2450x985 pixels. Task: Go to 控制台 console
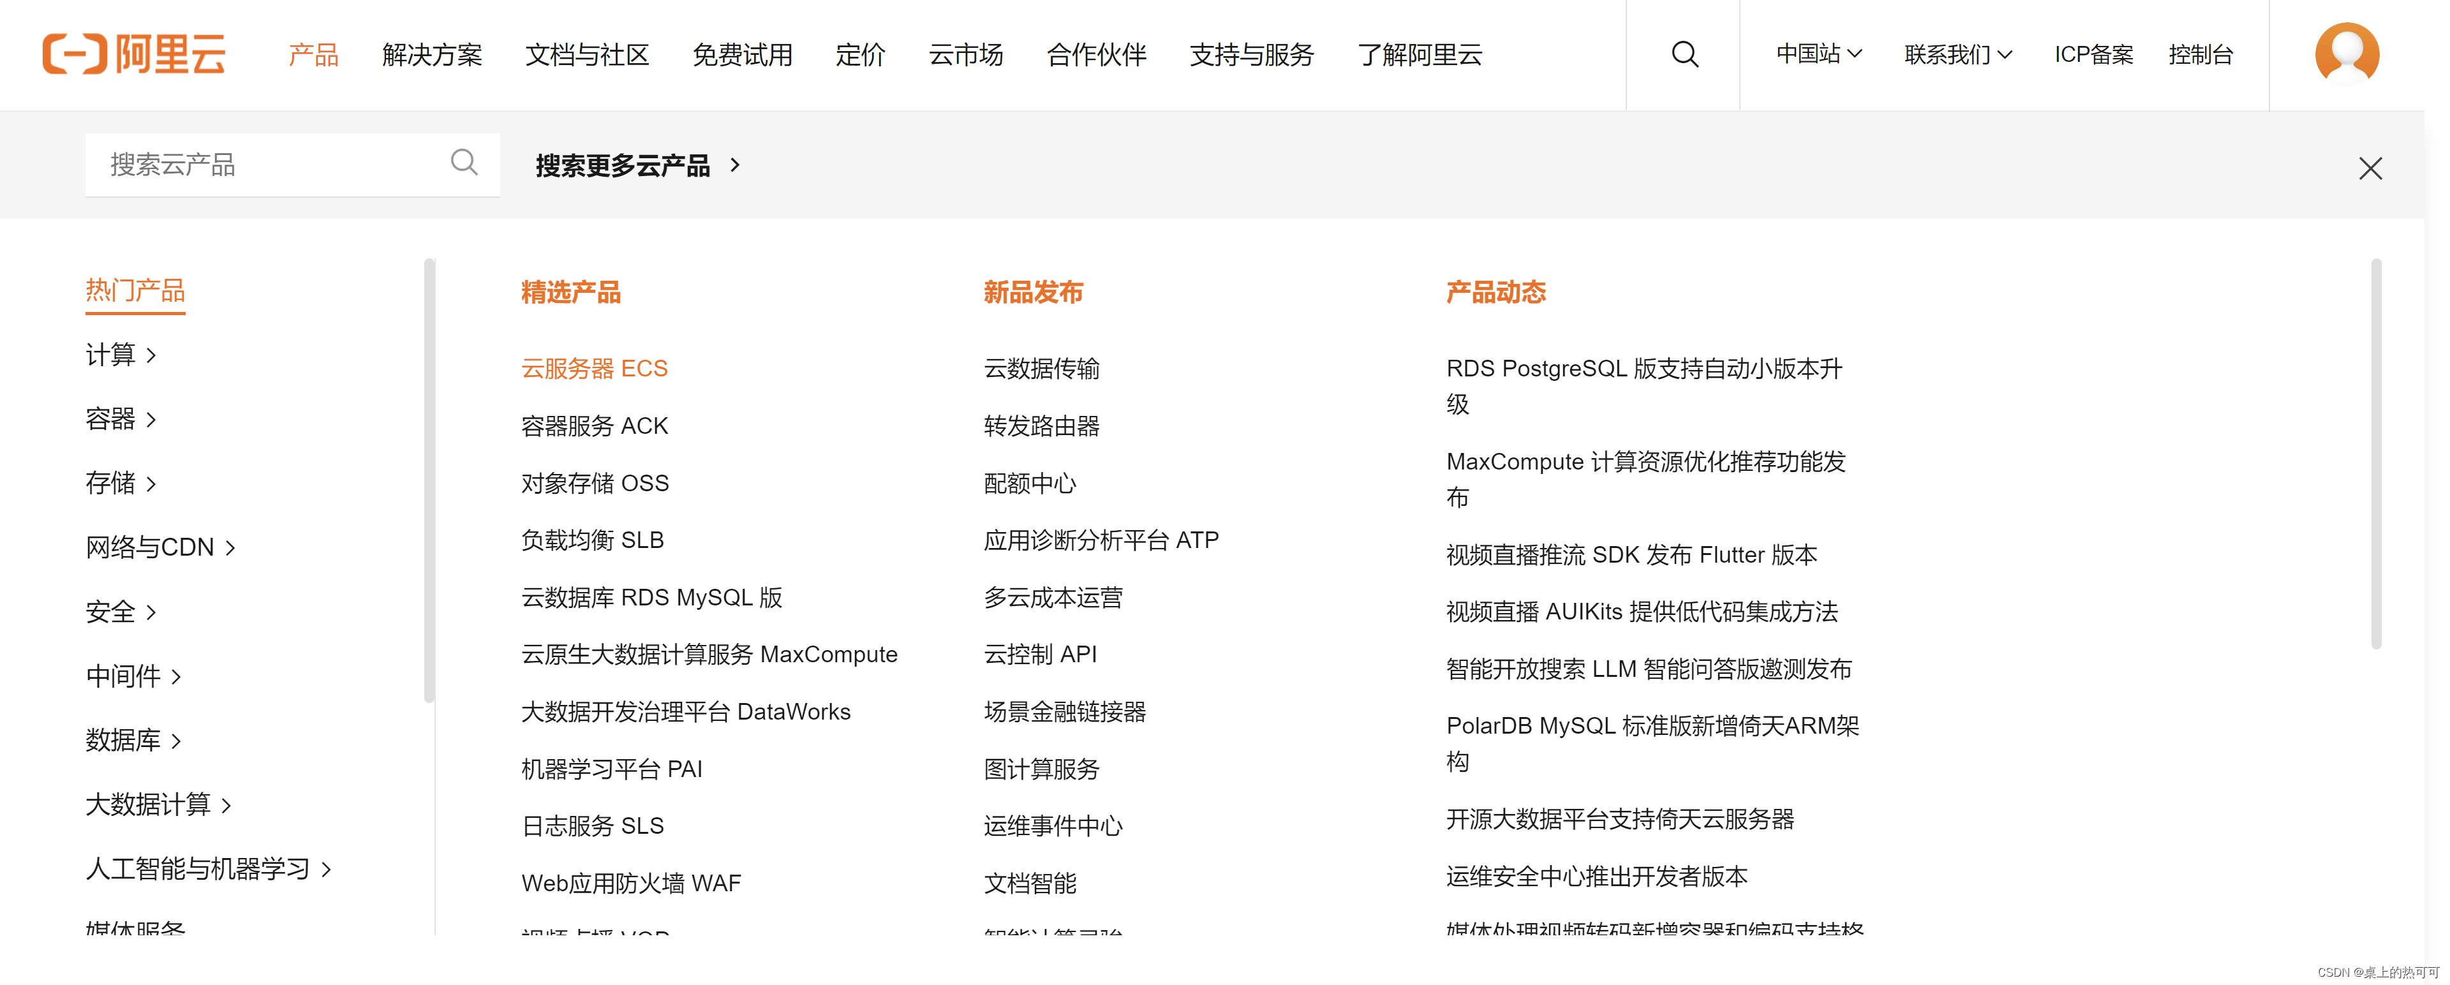pos(2200,54)
